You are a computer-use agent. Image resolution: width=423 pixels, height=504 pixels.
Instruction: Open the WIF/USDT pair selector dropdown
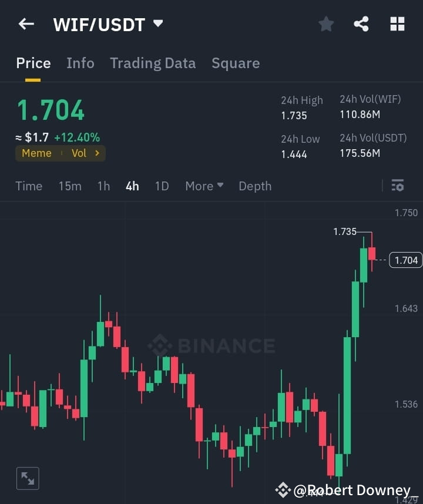[x=157, y=24]
